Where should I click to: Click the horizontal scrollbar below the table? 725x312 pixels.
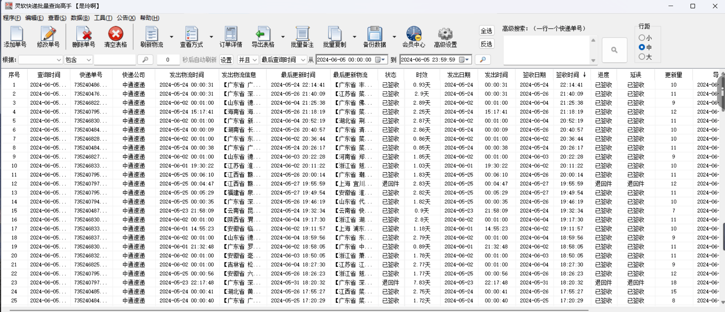coord(300,310)
